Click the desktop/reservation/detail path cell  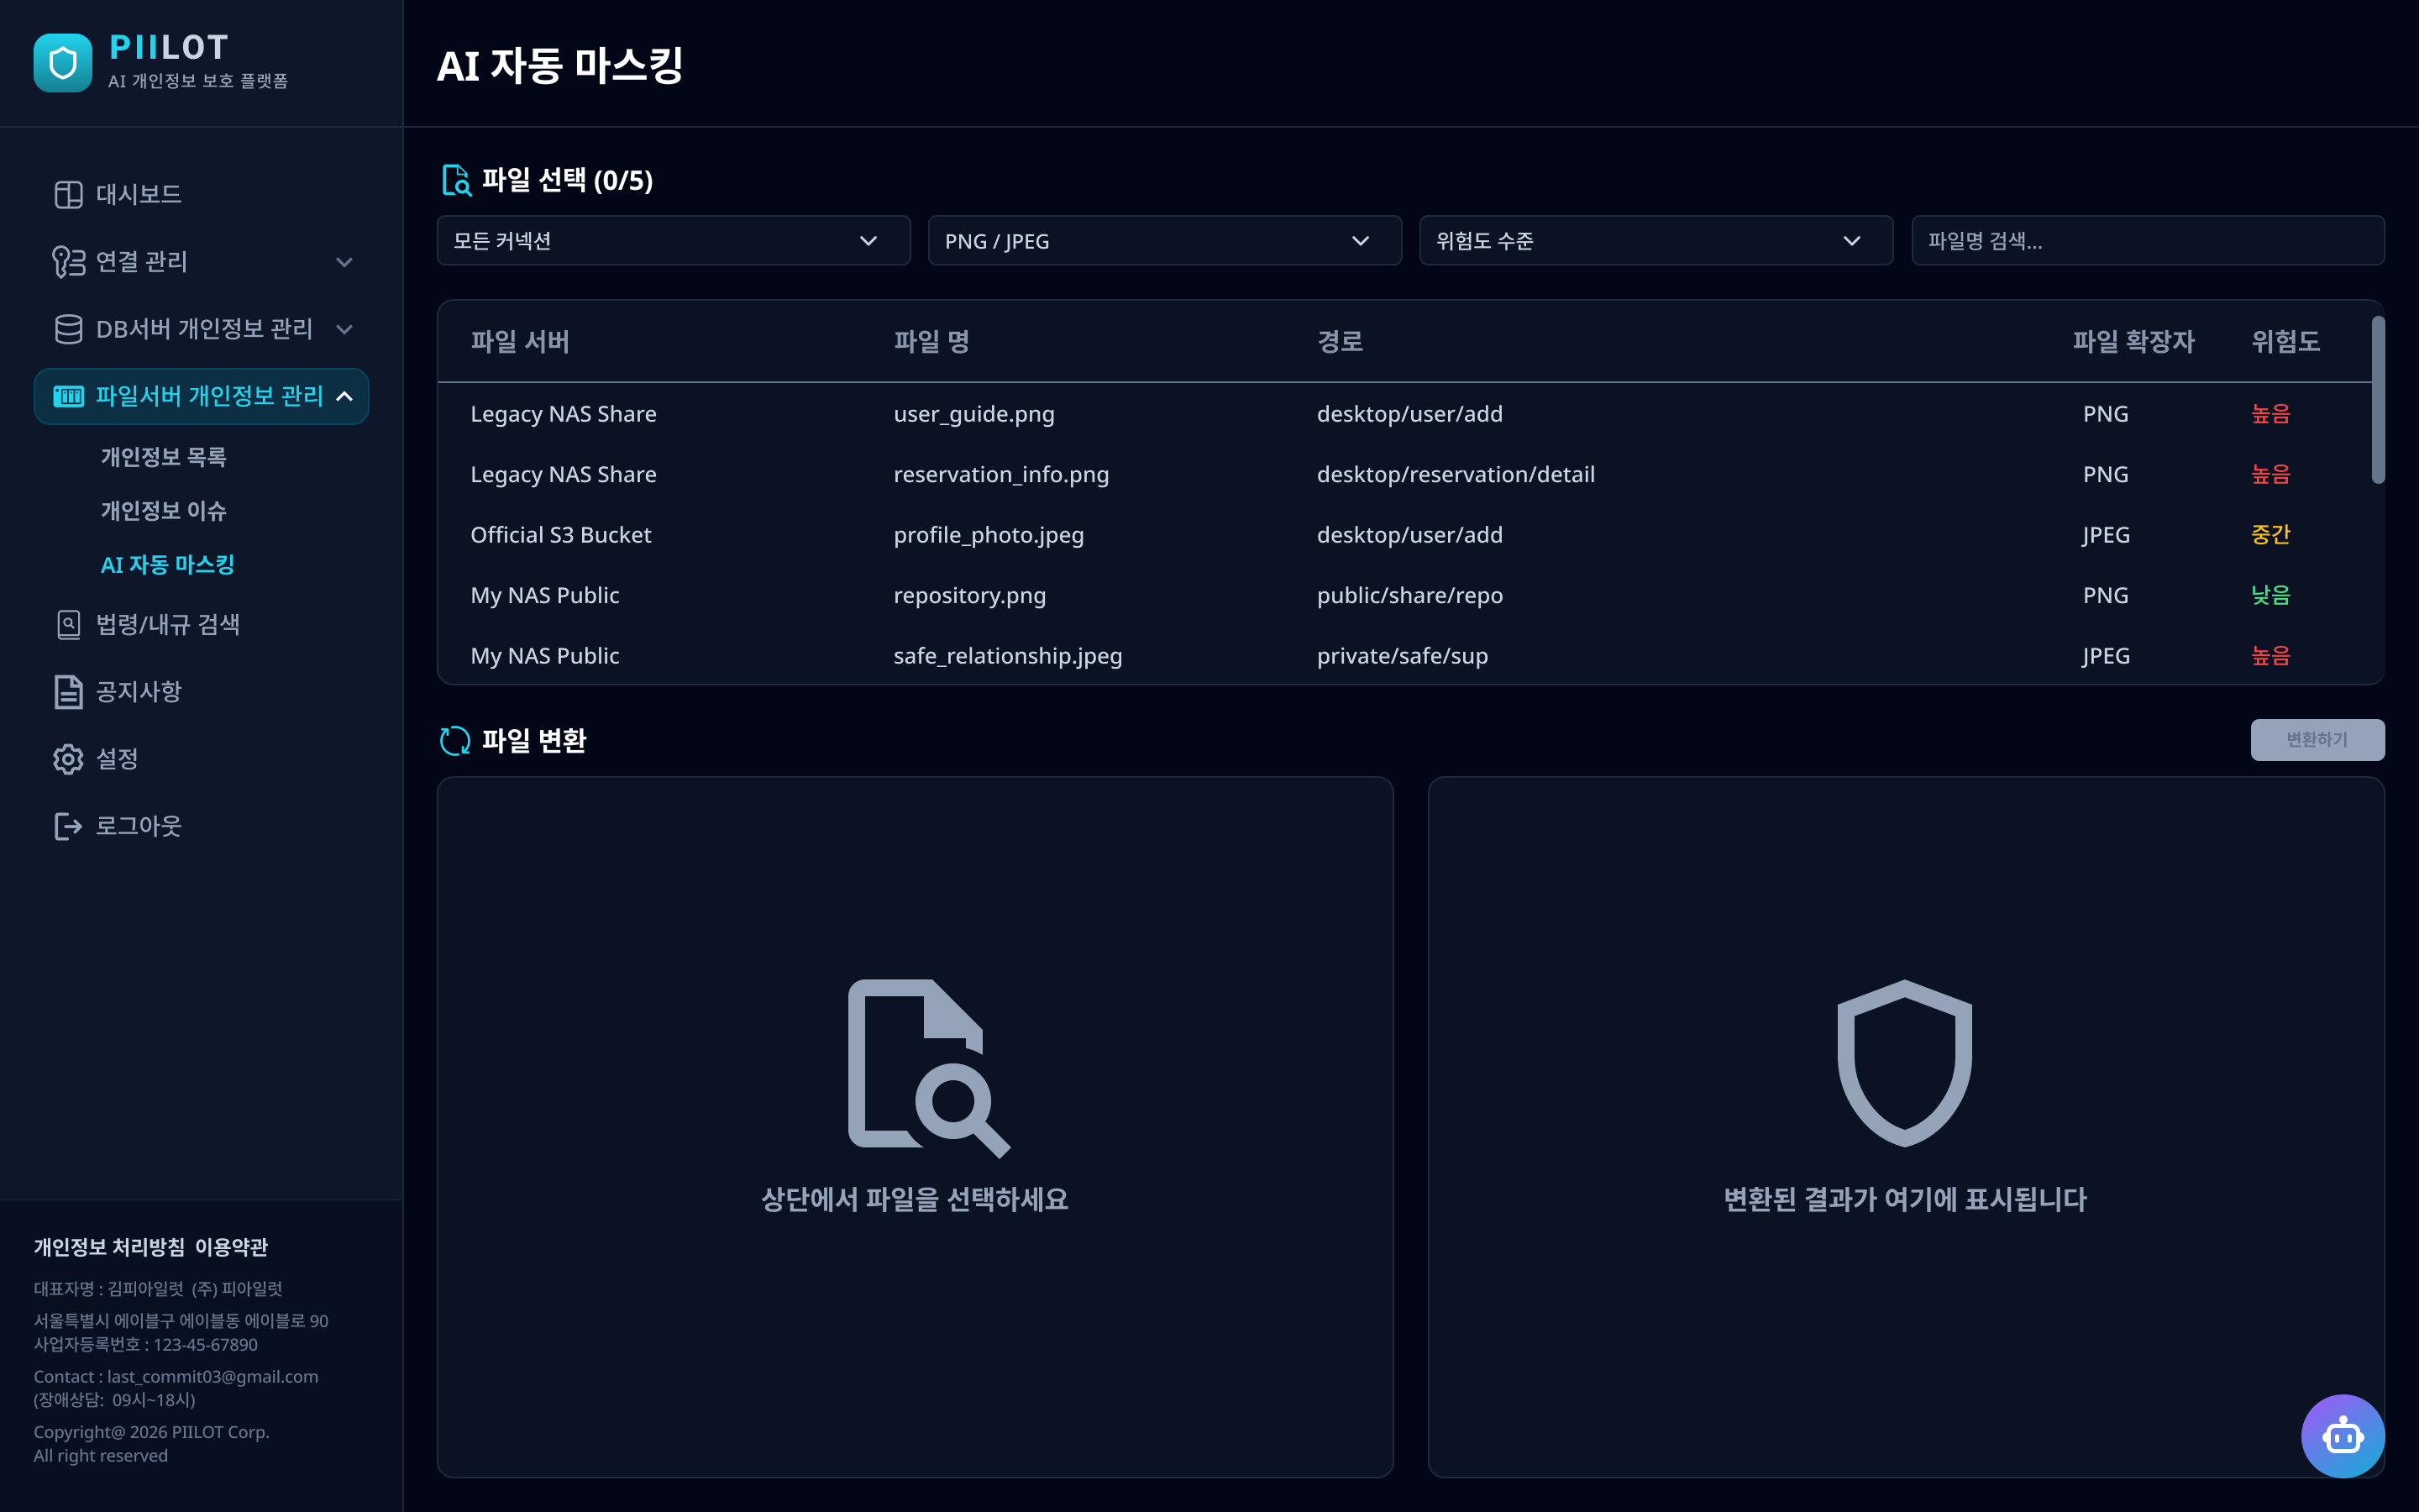pyautogui.click(x=1456, y=474)
